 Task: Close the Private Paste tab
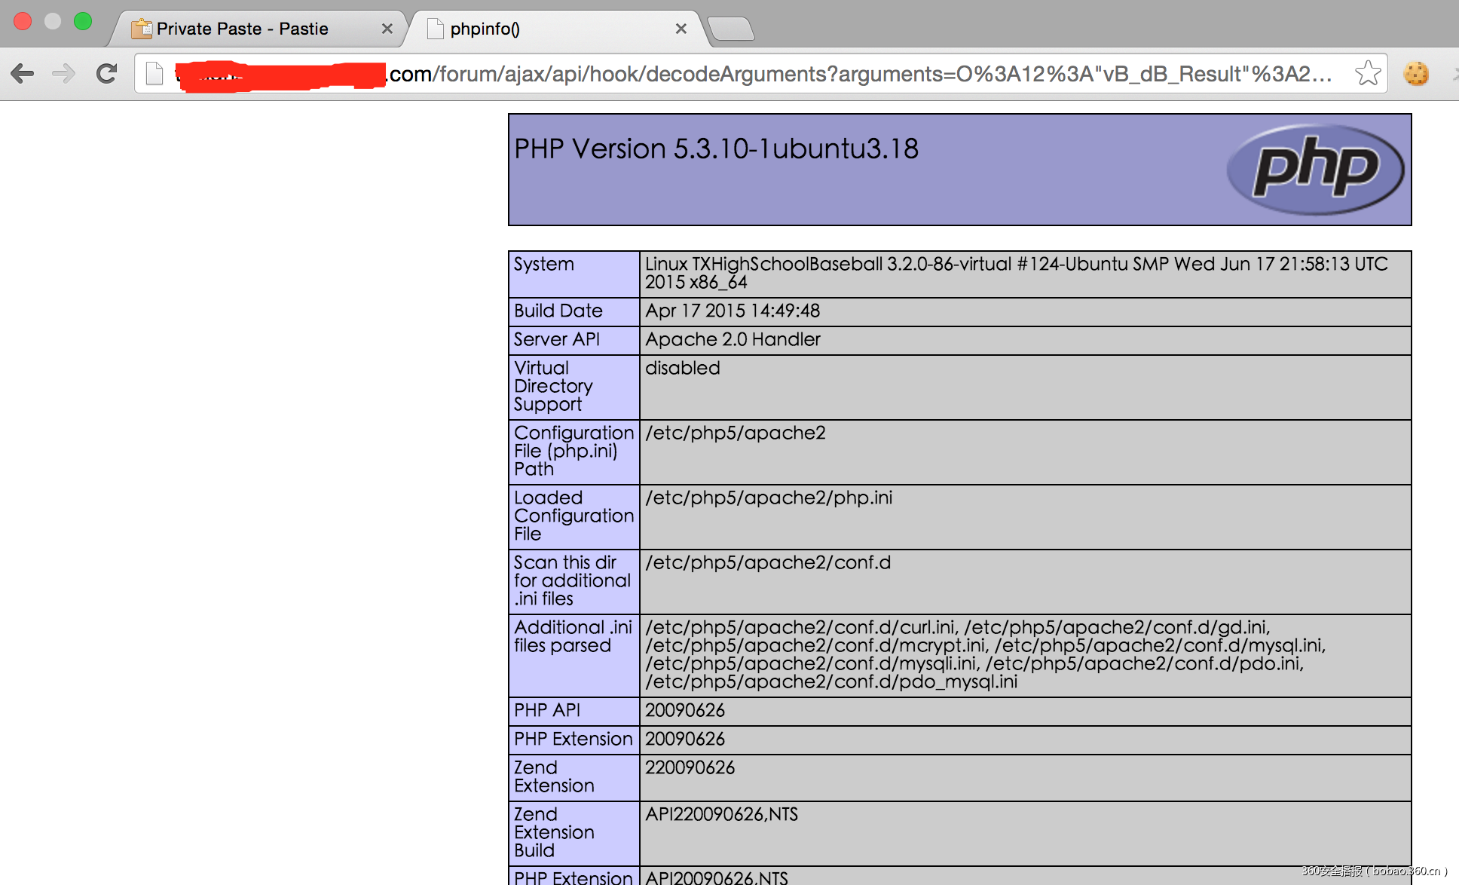(387, 29)
